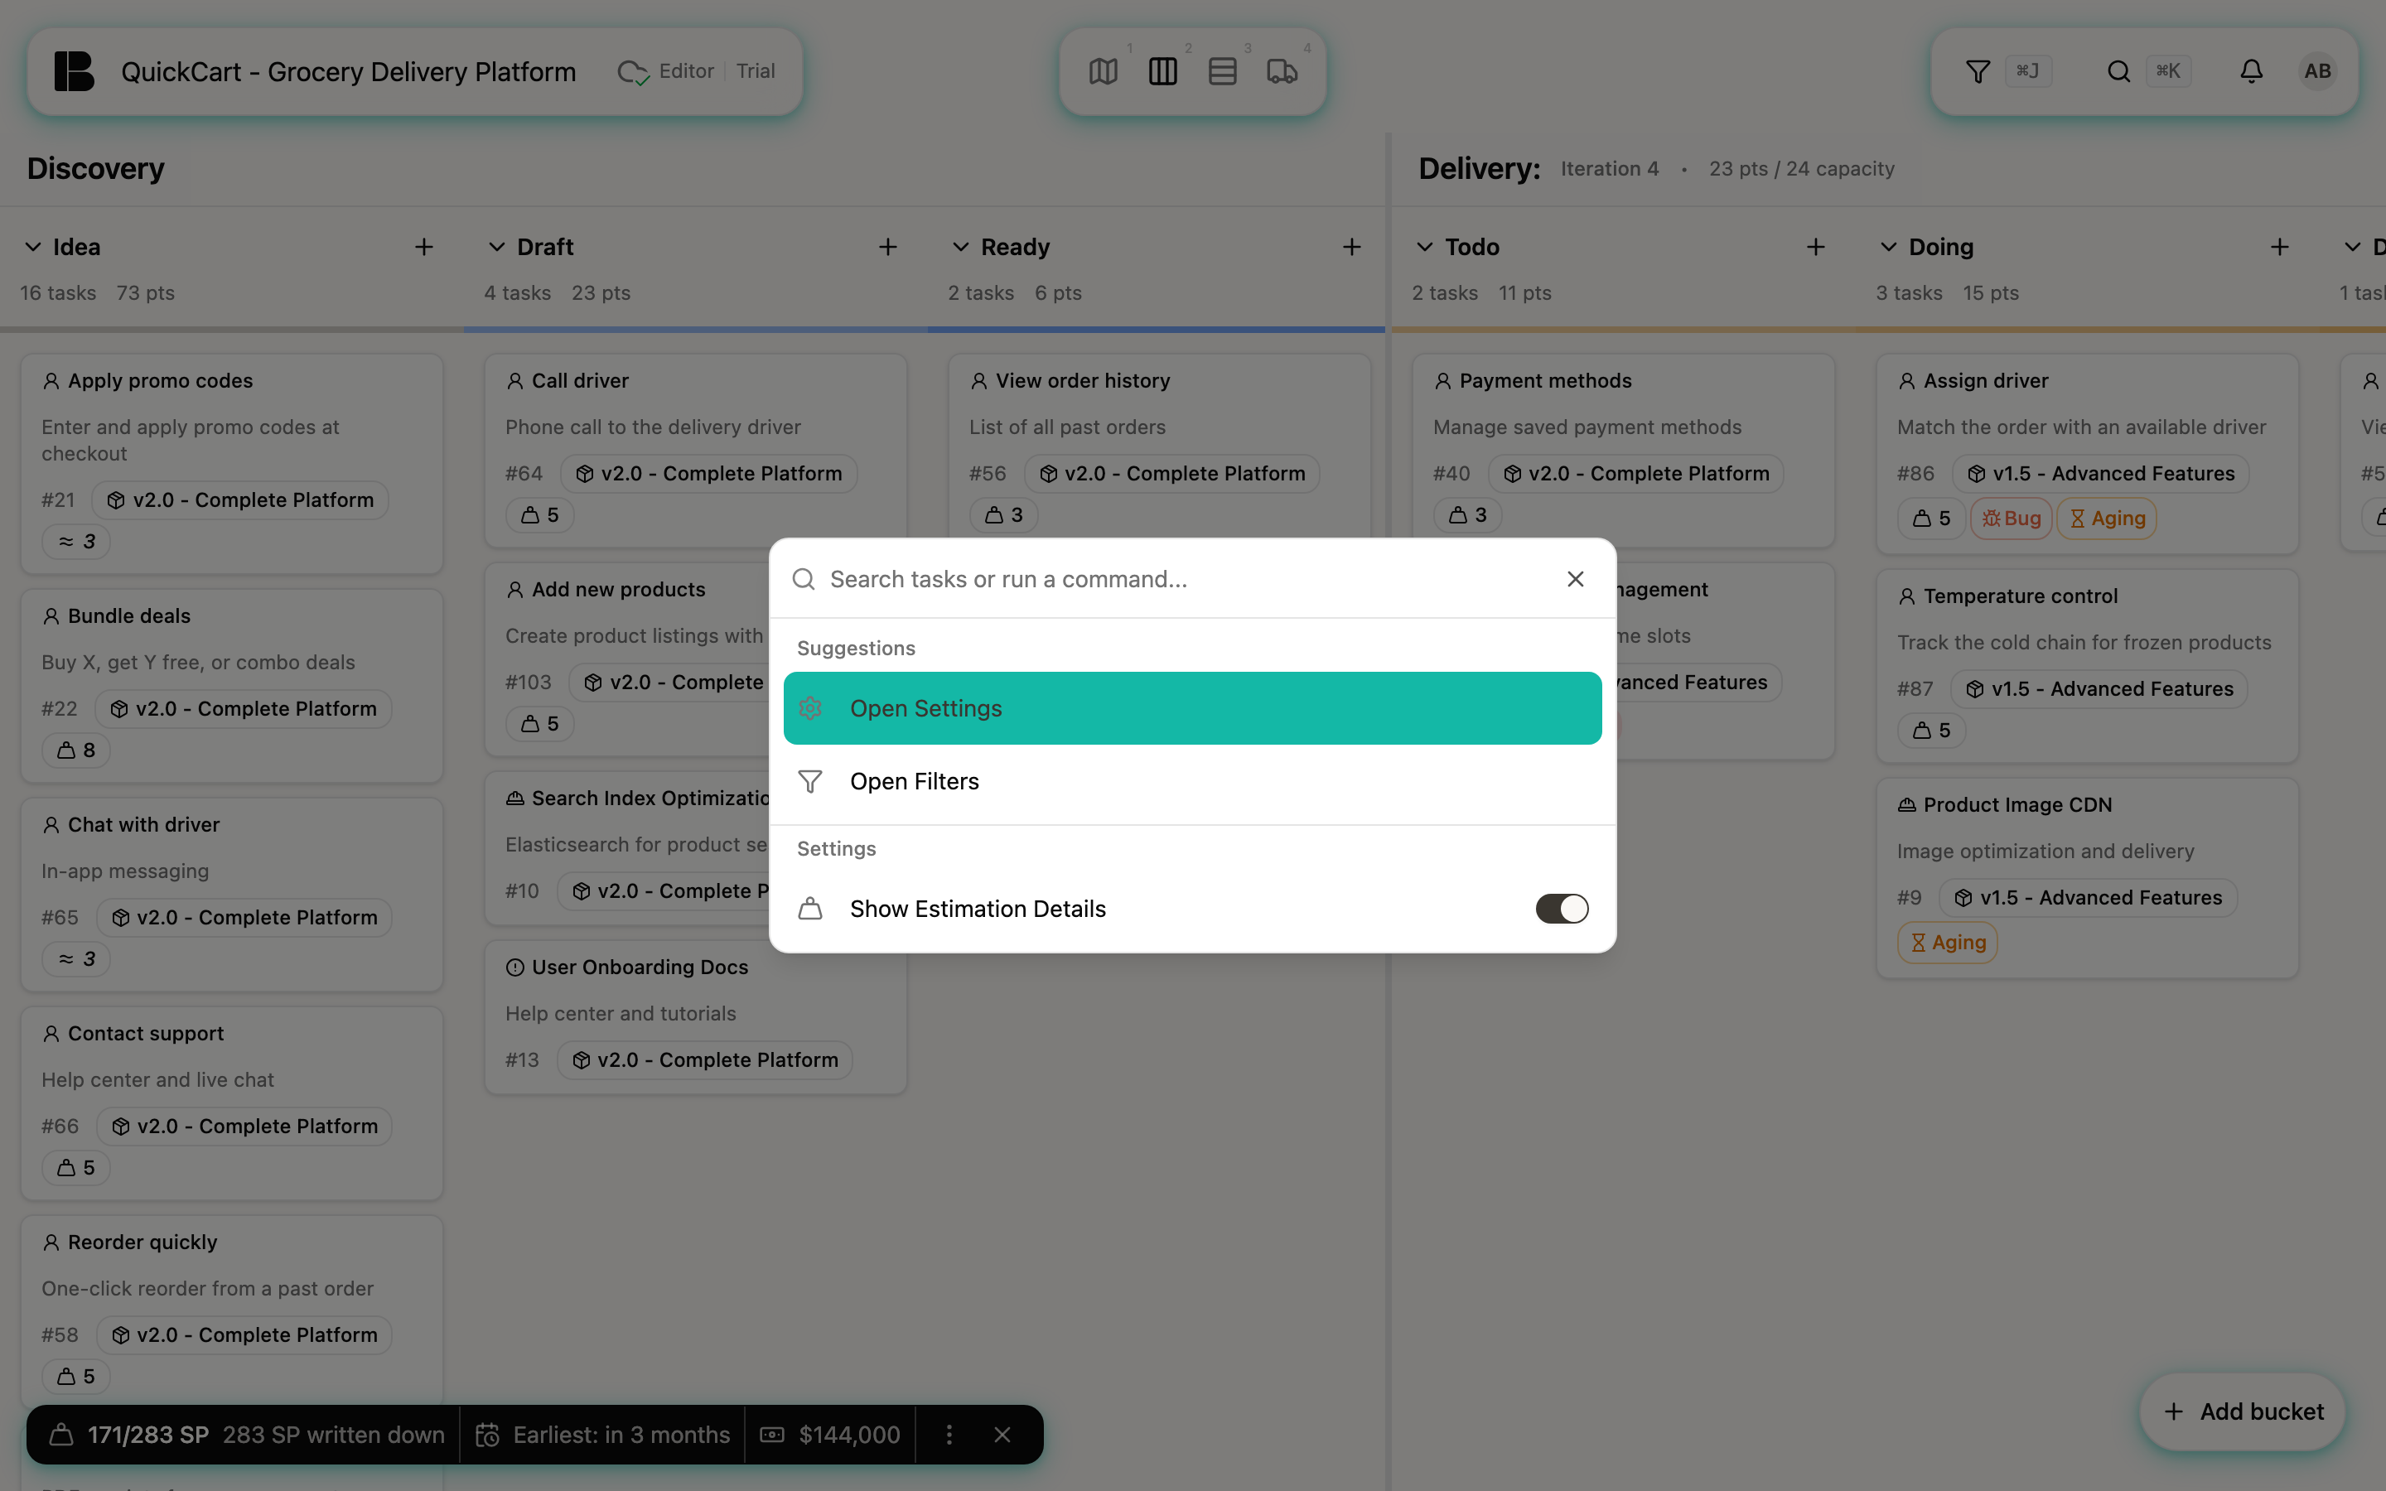
Task: Click the project title QuickCart - Grocery Delivery Platform
Action: [348, 71]
